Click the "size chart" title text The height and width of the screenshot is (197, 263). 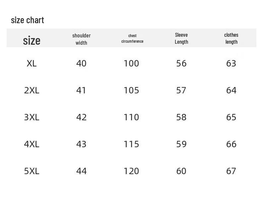[x=28, y=20]
